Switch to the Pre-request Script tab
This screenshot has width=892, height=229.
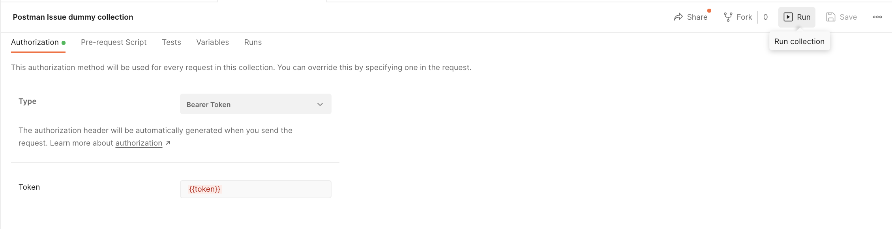point(114,42)
